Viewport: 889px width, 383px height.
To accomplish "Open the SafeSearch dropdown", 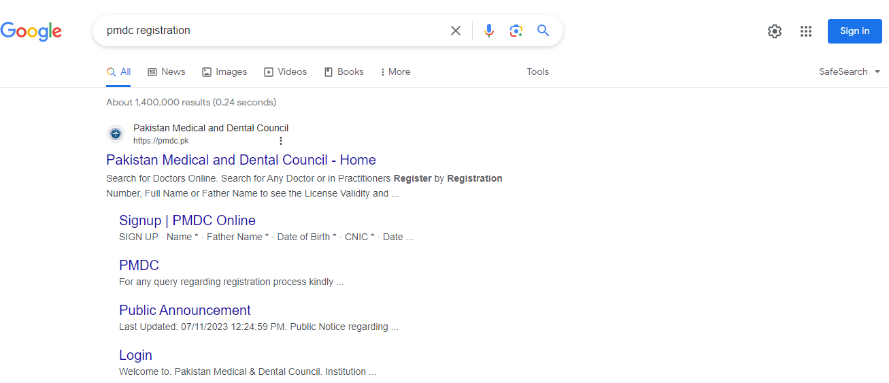I will pos(850,71).
